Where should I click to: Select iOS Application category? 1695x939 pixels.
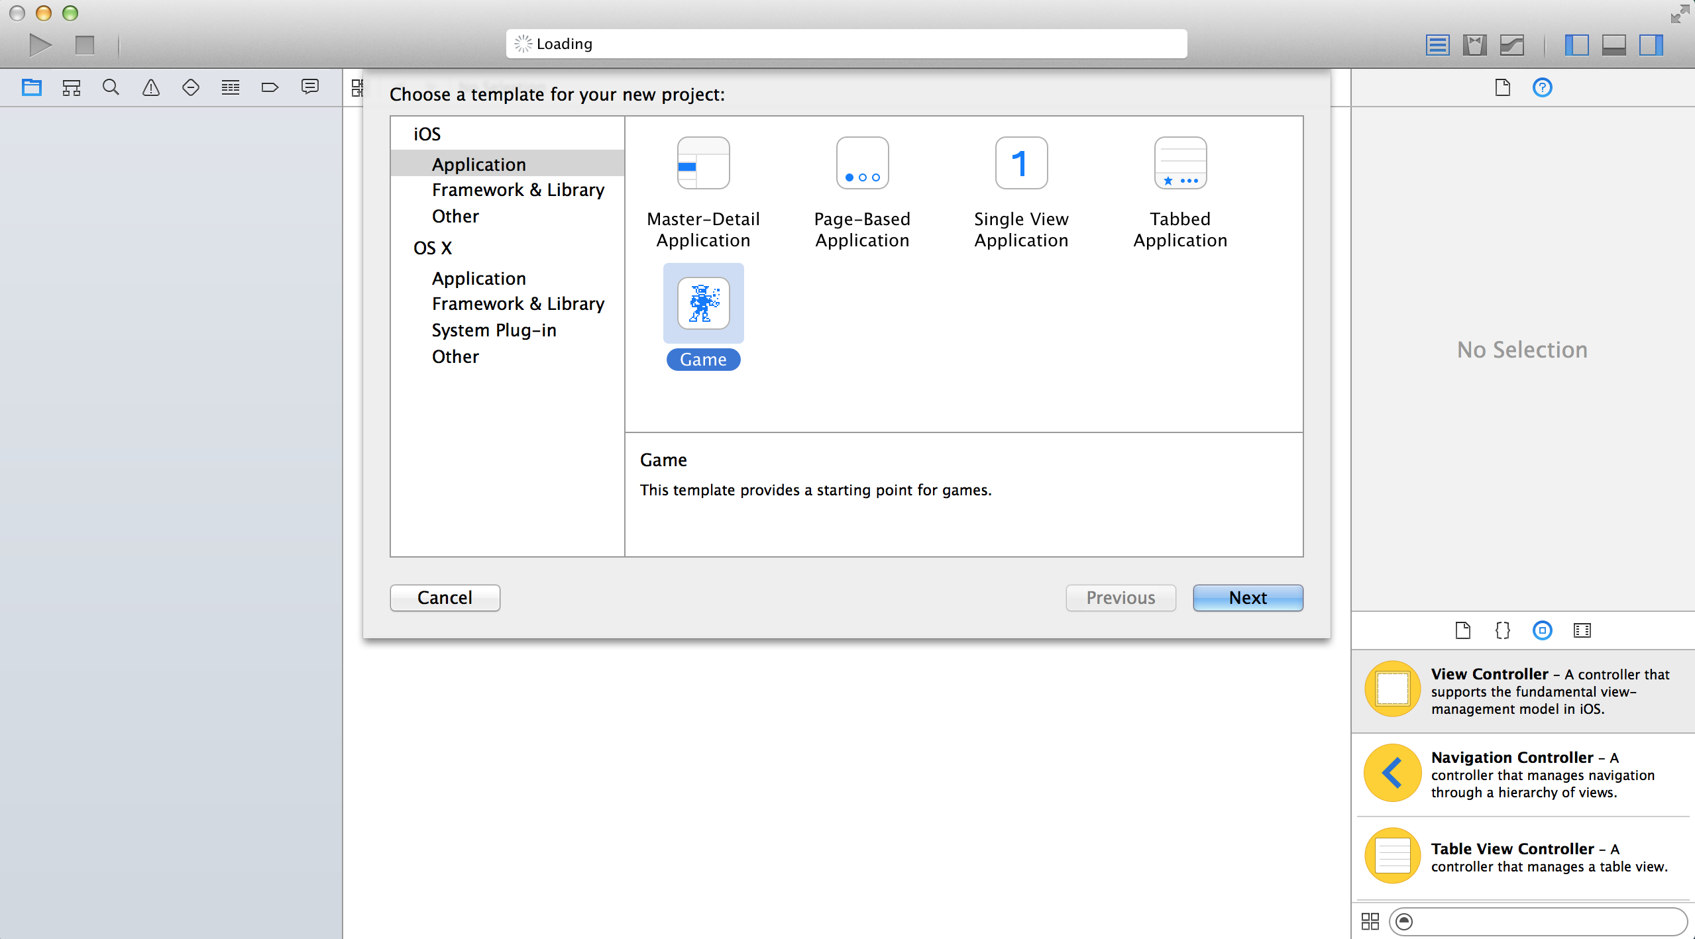pyautogui.click(x=508, y=164)
